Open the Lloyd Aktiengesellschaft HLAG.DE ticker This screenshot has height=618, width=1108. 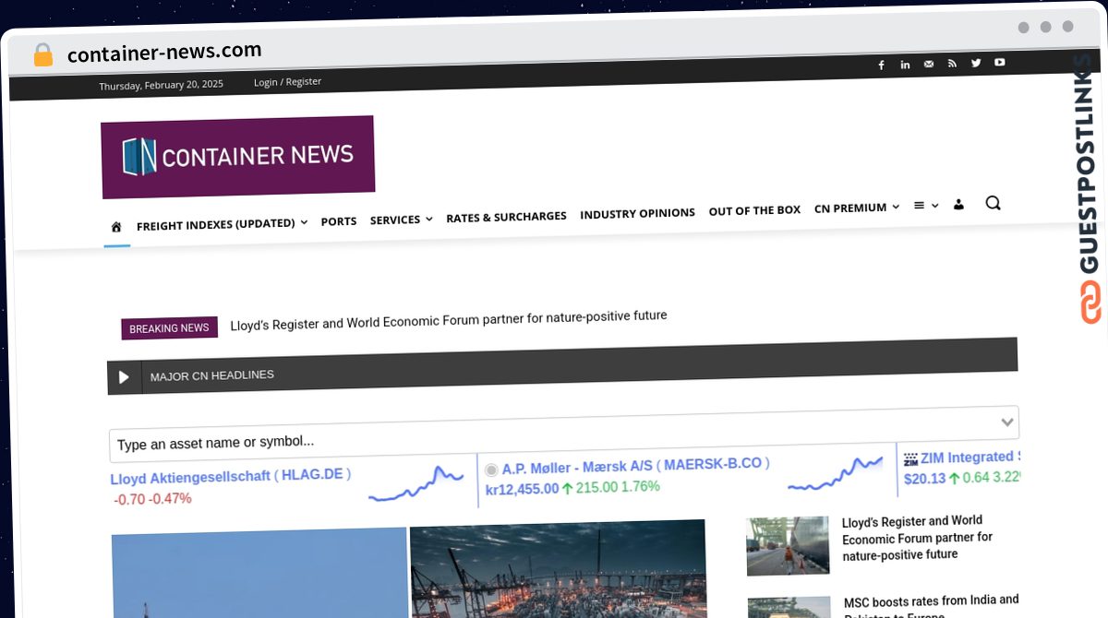tap(230, 476)
